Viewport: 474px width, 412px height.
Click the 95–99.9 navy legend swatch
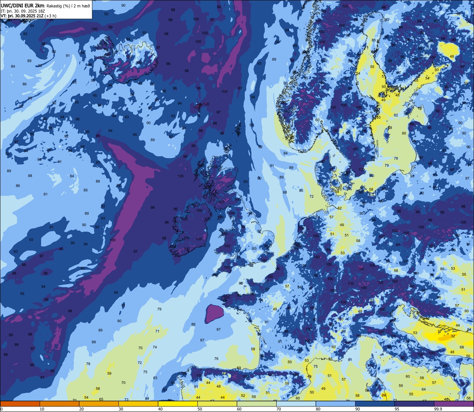tap(414, 404)
